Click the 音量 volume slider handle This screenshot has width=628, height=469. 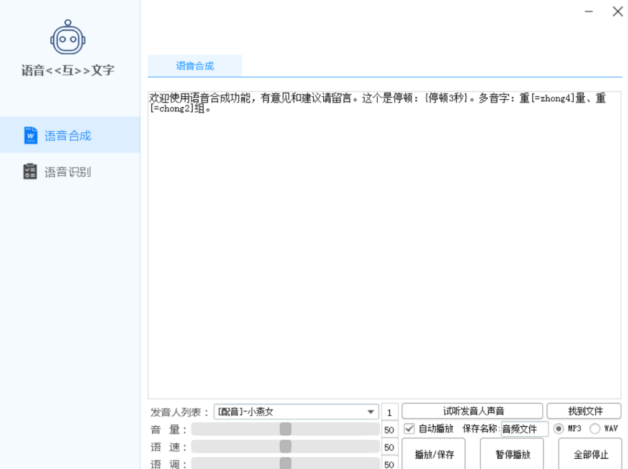[286, 429]
